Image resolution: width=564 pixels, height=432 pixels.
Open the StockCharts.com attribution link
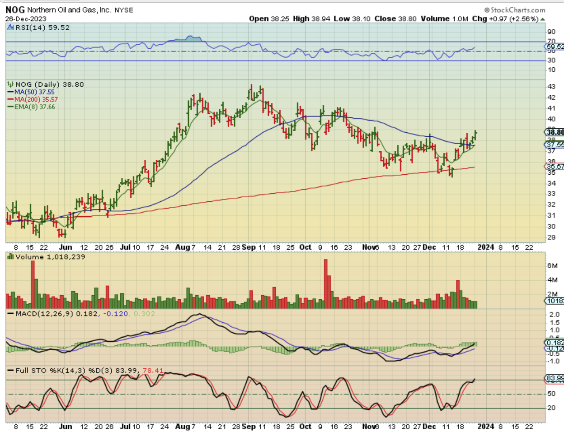515,9
